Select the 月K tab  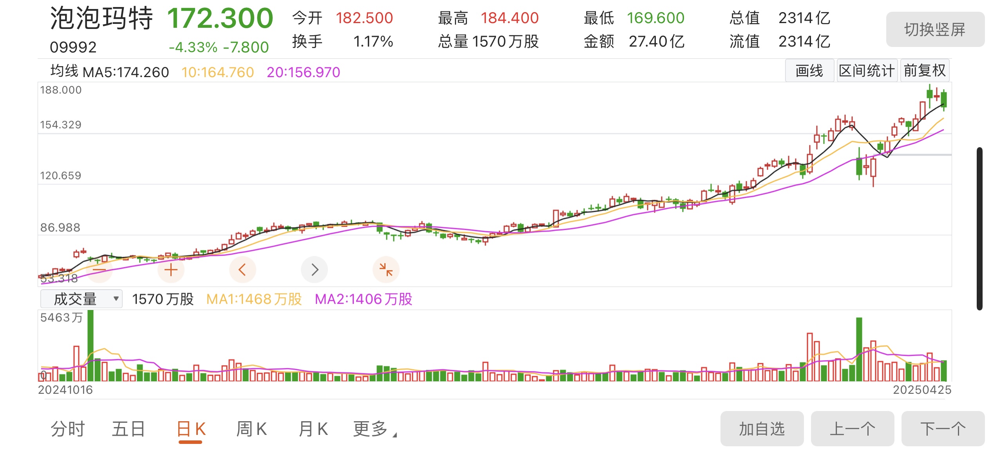[313, 429]
